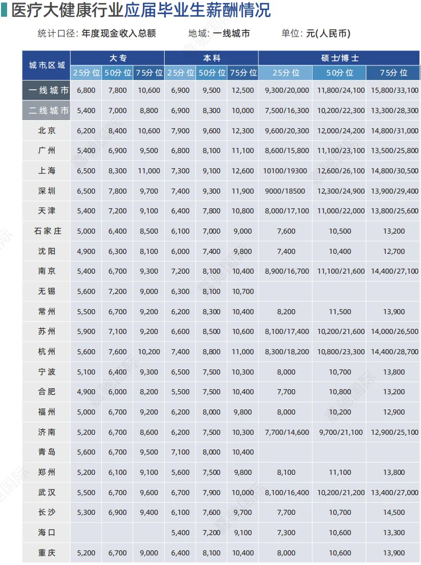Select 11,100 value in the 郑州 row
Viewport: 421px width, 565px height.
339,472
